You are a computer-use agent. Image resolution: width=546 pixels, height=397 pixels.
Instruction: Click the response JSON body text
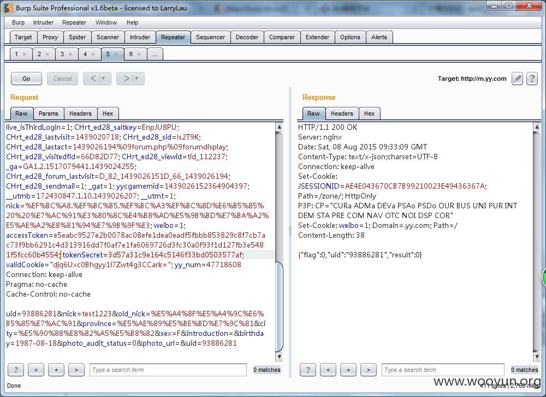tap(360, 255)
